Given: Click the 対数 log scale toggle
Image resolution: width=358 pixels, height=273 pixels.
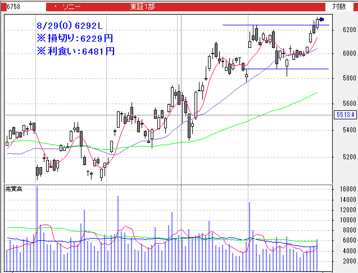Looking at the screenshot, I should point(338,6).
